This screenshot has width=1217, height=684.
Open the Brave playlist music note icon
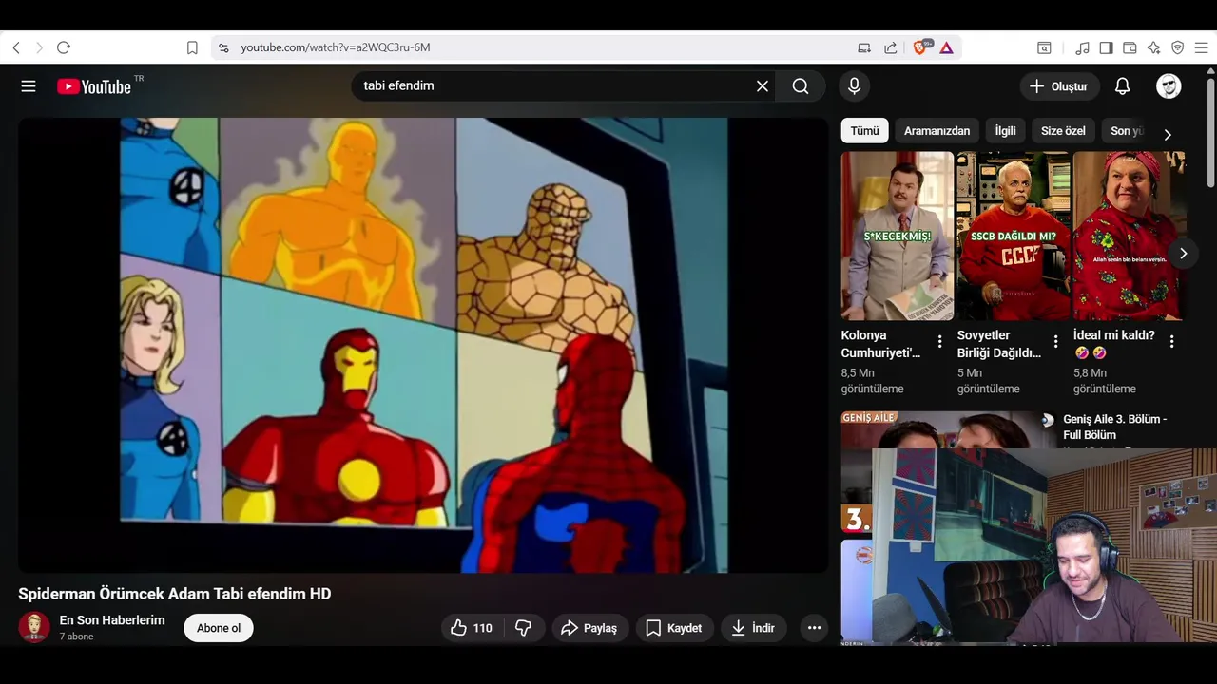(x=1083, y=47)
